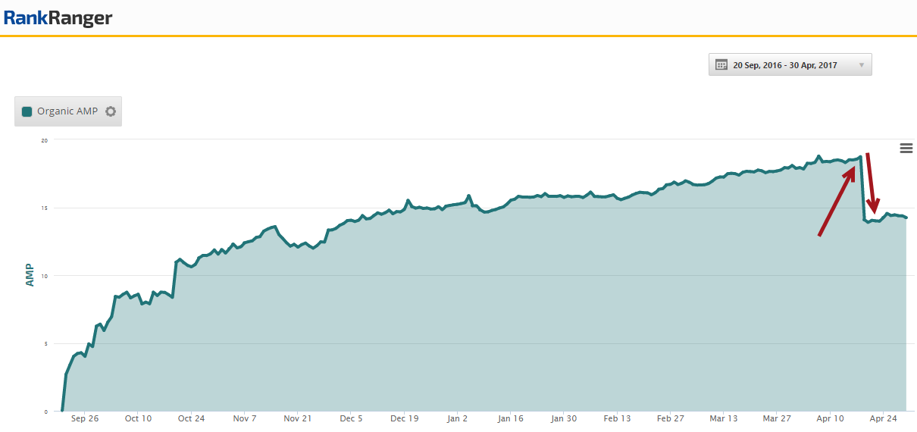The height and width of the screenshot is (432, 917).
Task: Select the Feb 13 x-axis date label
Action: pos(617,418)
